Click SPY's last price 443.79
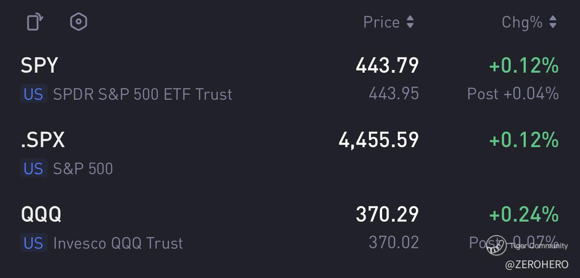The image size is (580, 278). [387, 66]
